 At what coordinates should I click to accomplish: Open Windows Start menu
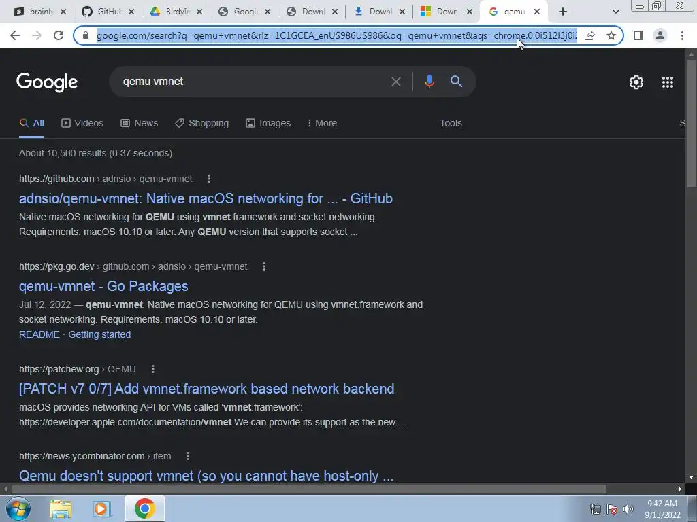click(x=18, y=508)
